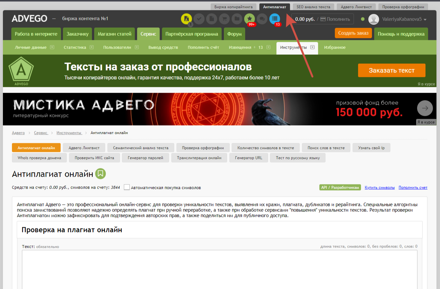
Task: Select the Антиплагиат онлайн tool button
Action: (36, 148)
